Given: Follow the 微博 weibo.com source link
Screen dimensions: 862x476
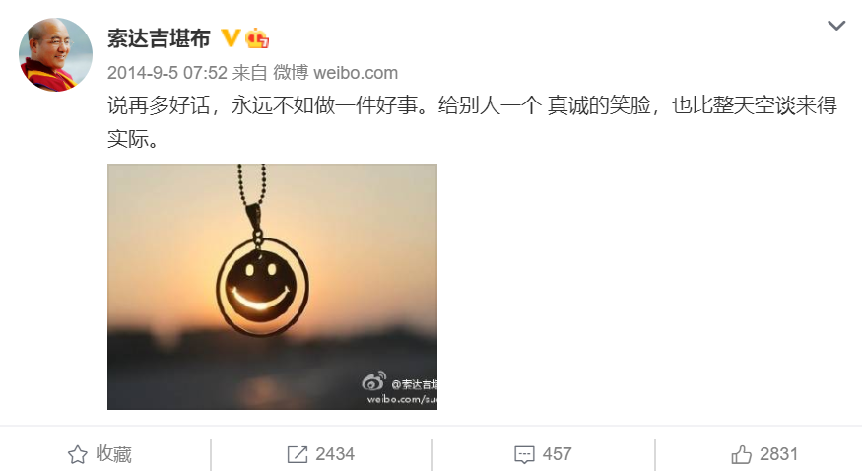Looking at the screenshot, I should [335, 73].
